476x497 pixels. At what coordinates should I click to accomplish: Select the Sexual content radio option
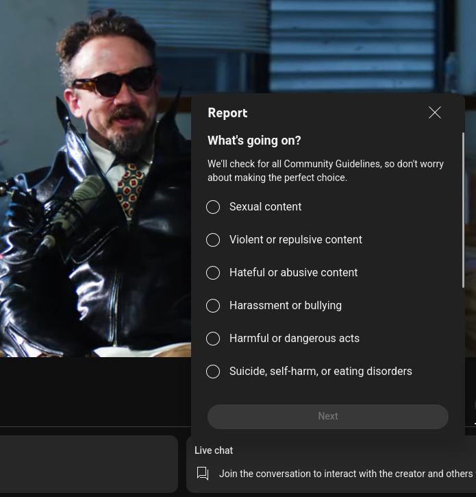point(213,207)
